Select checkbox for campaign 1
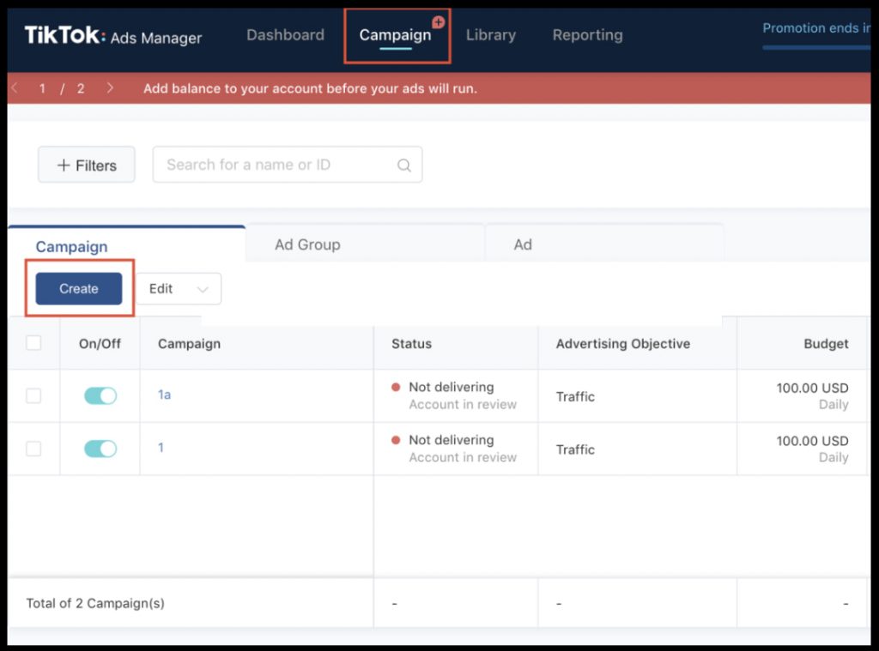The image size is (879, 651). pos(33,449)
